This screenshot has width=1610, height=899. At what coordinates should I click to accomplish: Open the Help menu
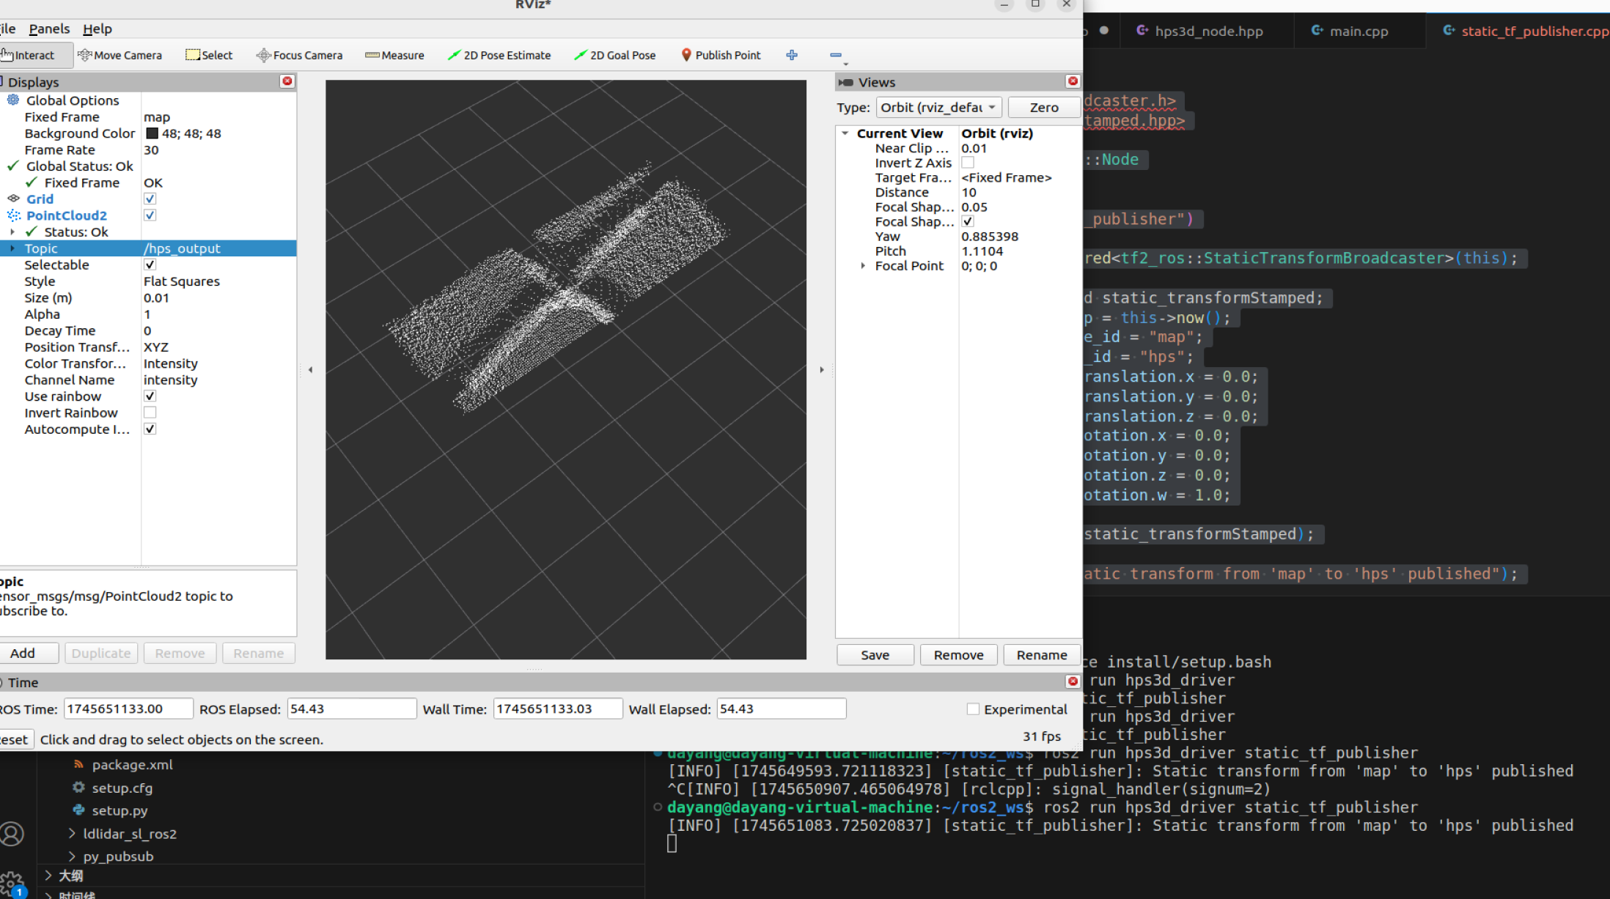(97, 29)
